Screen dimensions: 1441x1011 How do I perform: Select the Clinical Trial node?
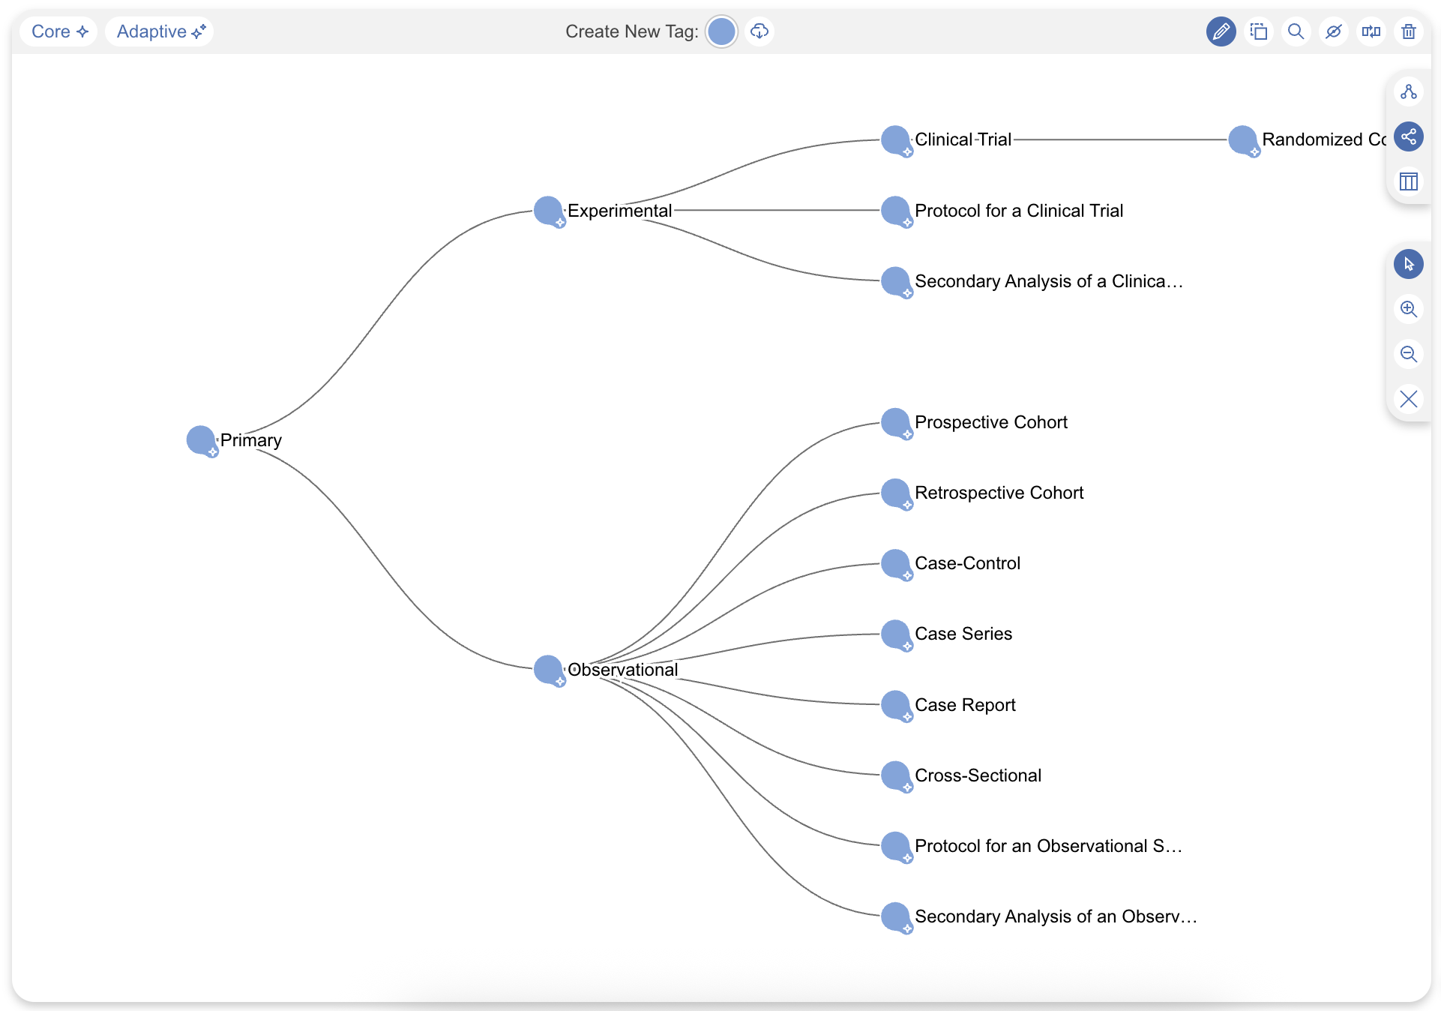tap(896, 140)
